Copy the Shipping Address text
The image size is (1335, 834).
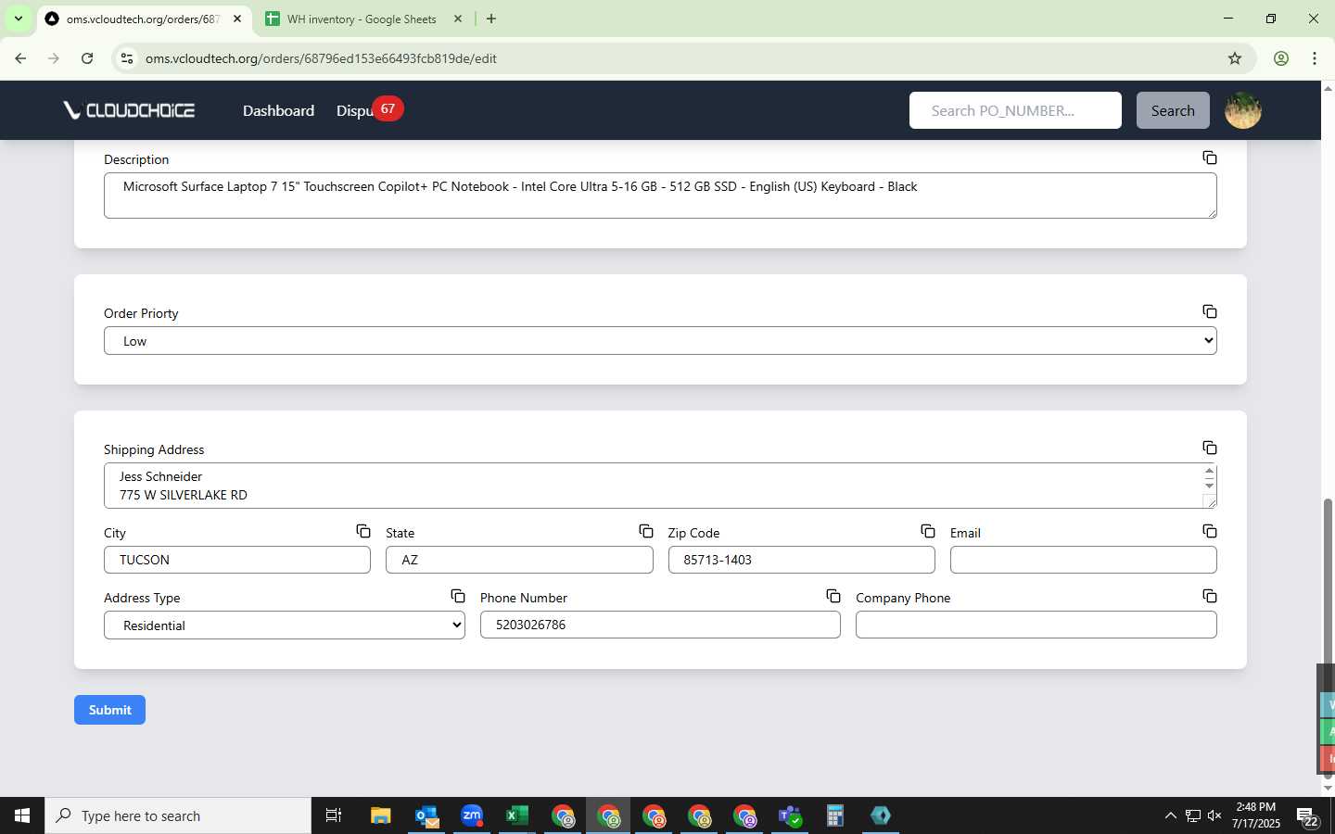1210,449
